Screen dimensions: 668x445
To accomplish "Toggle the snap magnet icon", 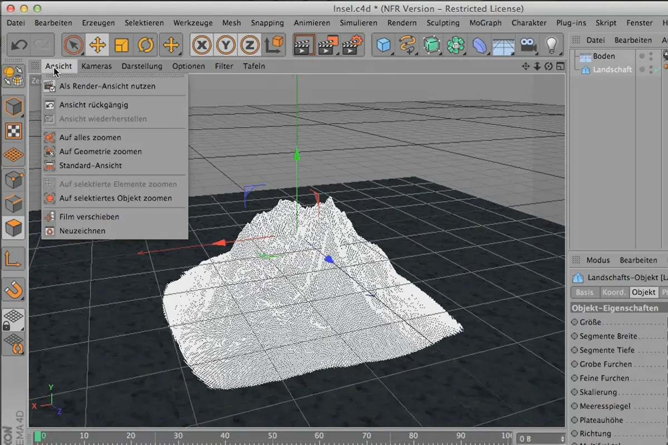I will pos(13,289).
